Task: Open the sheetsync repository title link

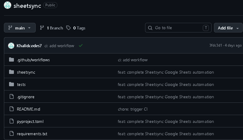Action: 27,6
